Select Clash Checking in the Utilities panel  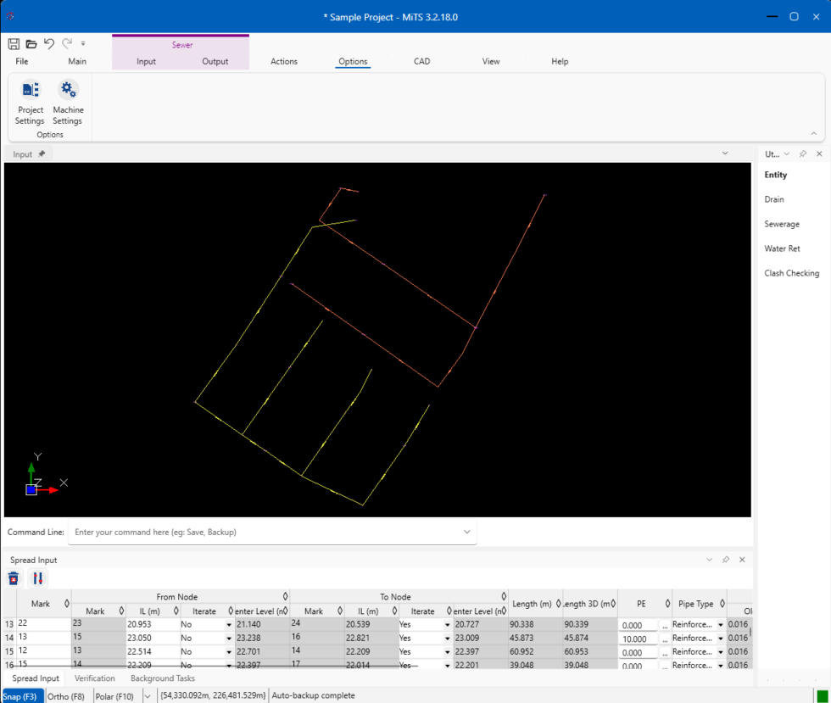(791, 272)
